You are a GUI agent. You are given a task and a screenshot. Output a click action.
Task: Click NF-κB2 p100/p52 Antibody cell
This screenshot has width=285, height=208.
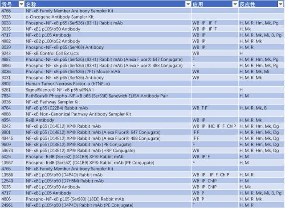[x=108, y=41]
